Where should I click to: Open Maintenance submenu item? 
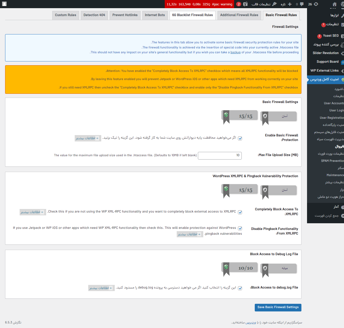pos(335,175)
